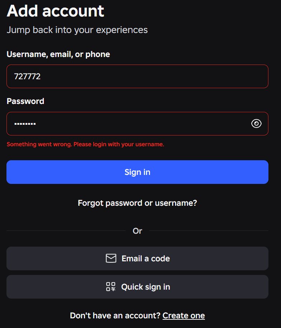
Task: Click the Add account heading
Action: 55,11
